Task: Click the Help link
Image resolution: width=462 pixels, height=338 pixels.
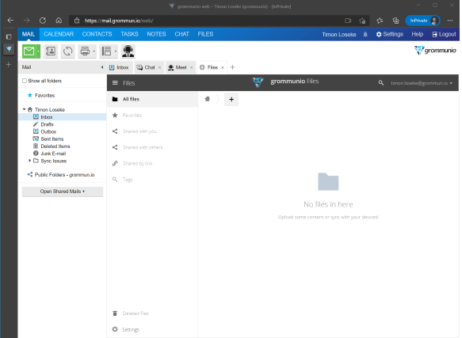Action: point(417,34)
